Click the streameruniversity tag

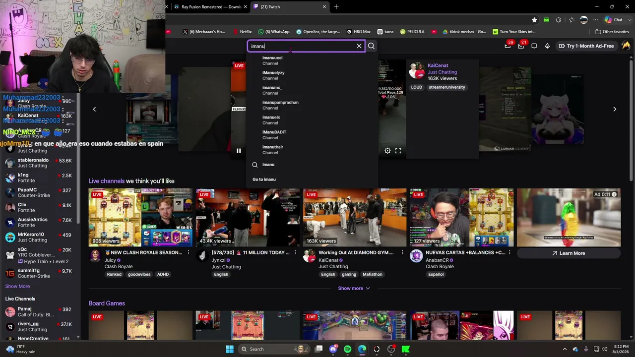447,87
